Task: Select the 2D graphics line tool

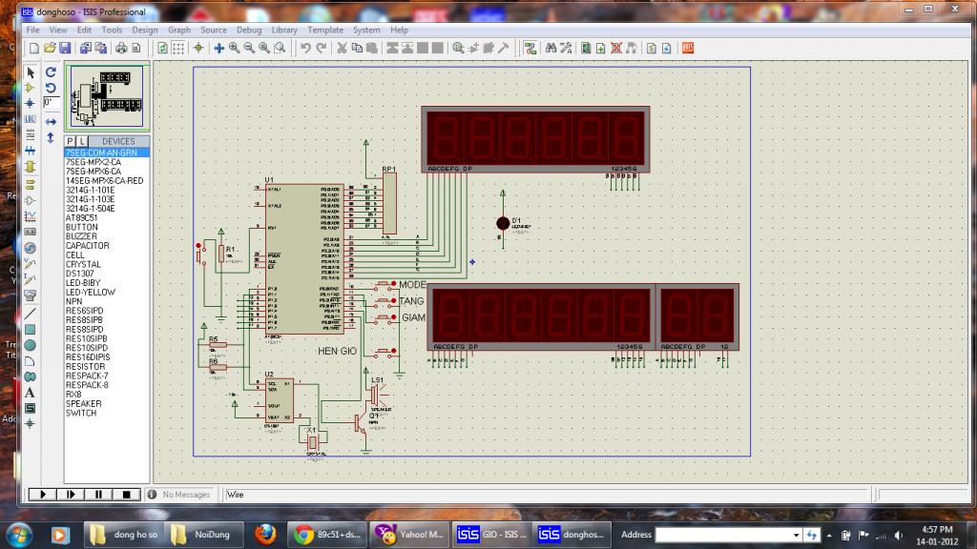Action: tap(30, 313)
